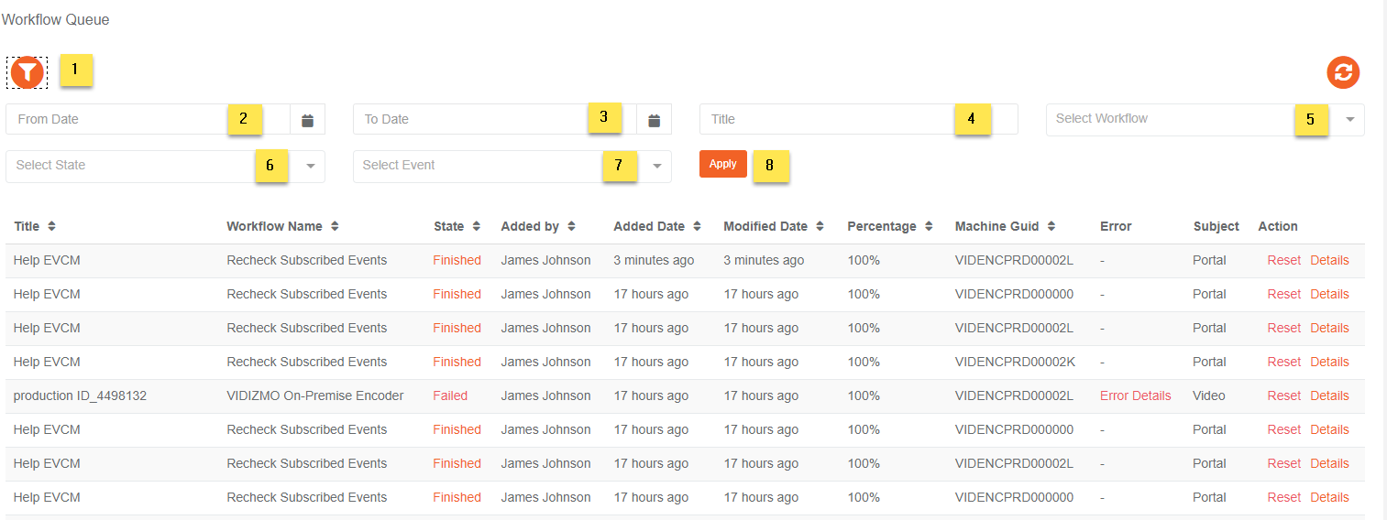This screenshot has width=1387, height=520.
Task: Sort by Added Date column
Action: [x=698, y=226]
